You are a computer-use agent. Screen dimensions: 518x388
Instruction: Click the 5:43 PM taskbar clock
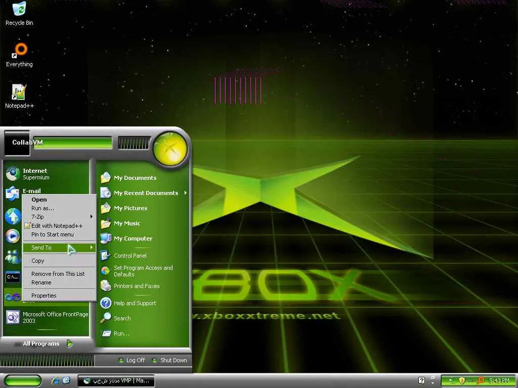click(499, 381)
